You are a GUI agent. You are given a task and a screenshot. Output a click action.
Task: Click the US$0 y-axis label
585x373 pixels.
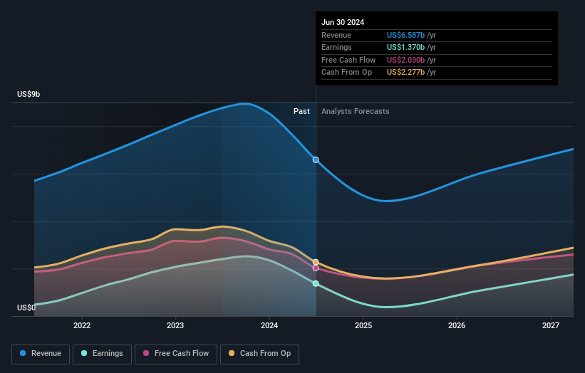click(x=26, y=308)
